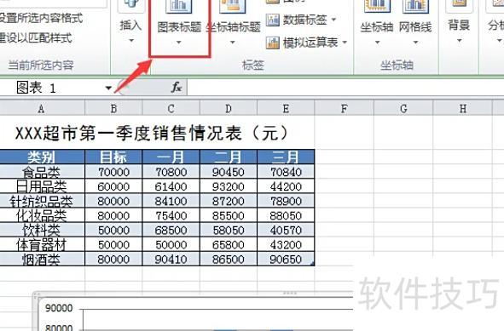Click the 目标 header cell
504x331 pixels.
113,157
